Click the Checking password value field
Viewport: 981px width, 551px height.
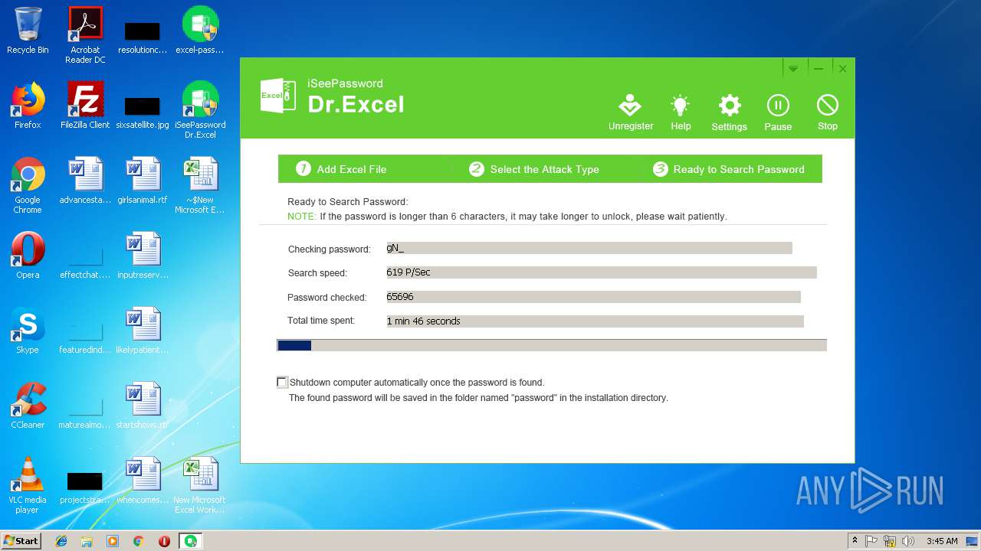coord(589,248)
